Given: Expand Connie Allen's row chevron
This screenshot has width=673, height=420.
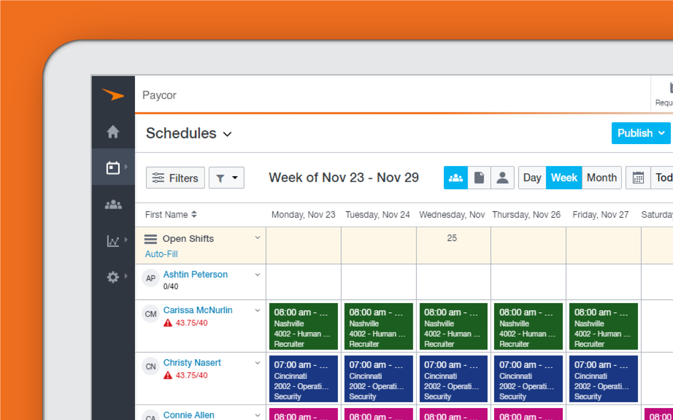Looking at the screenshot, I should point(258,415).
